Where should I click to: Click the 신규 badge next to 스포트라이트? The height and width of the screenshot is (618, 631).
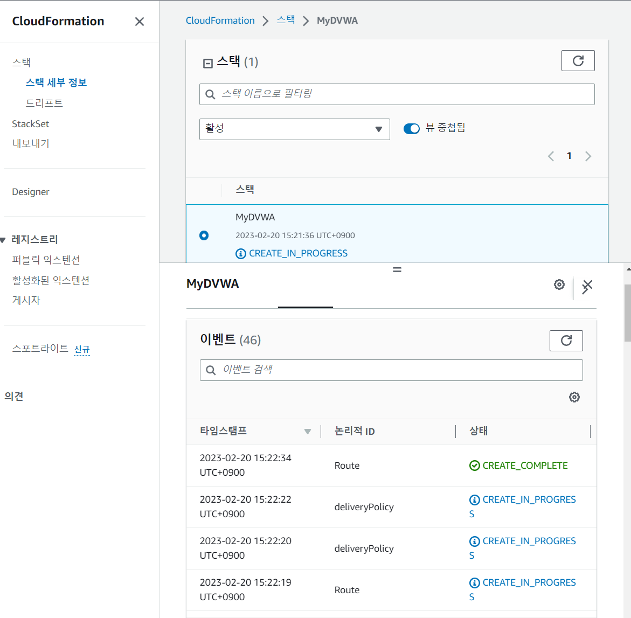[82, 349]
